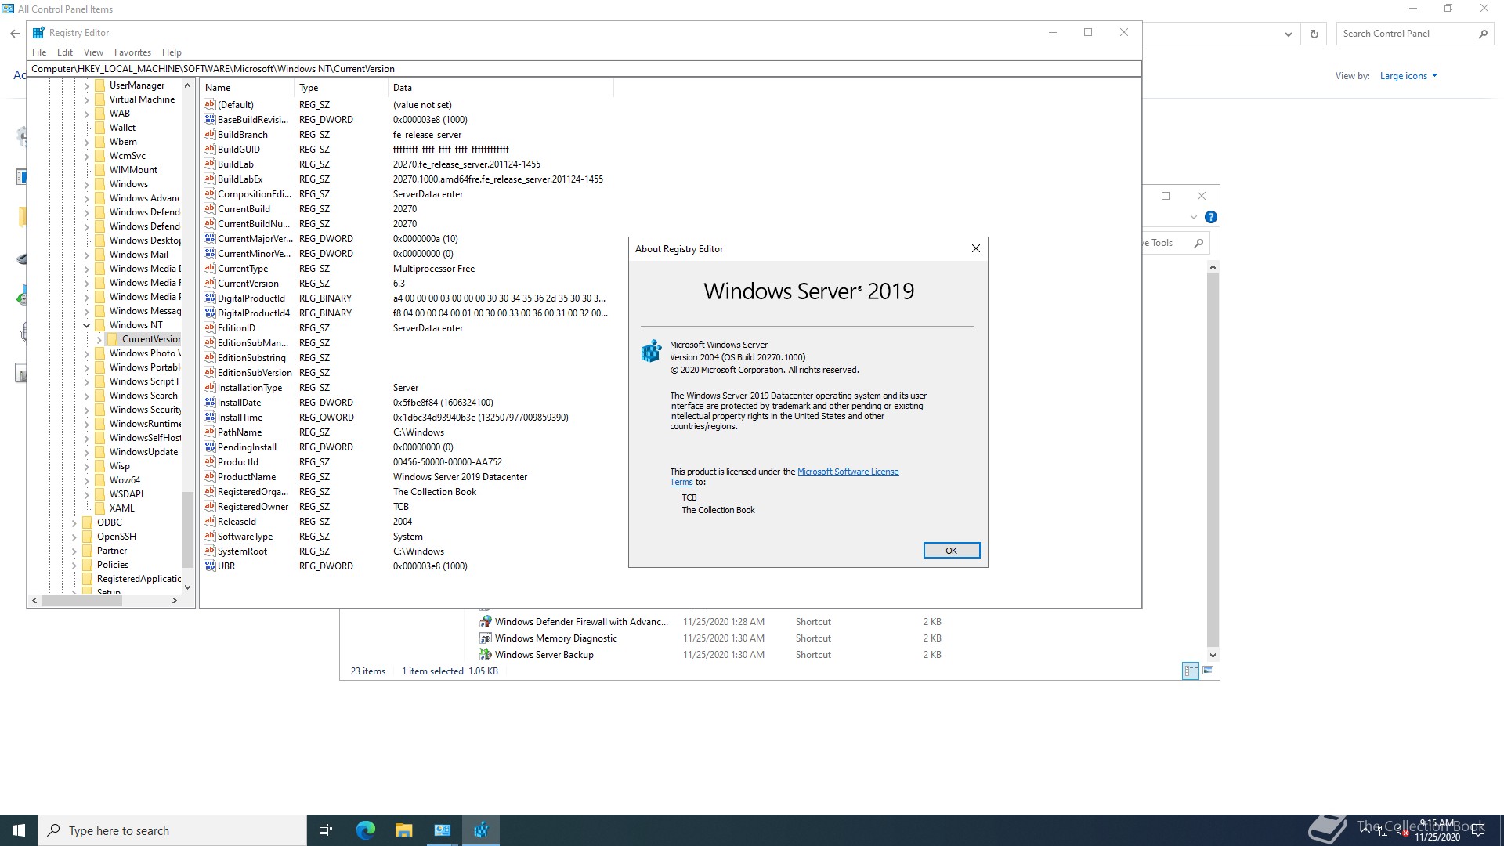Open the File menu in Registry Editor

(39, 52)
